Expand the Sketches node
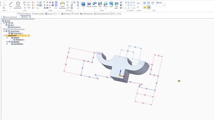Image resolution: width=214 pixels, height=120 pixels. [x=7, y=42]
